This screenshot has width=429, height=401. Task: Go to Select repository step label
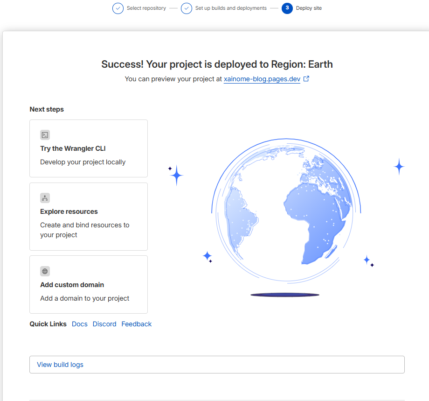pos(146,8)
